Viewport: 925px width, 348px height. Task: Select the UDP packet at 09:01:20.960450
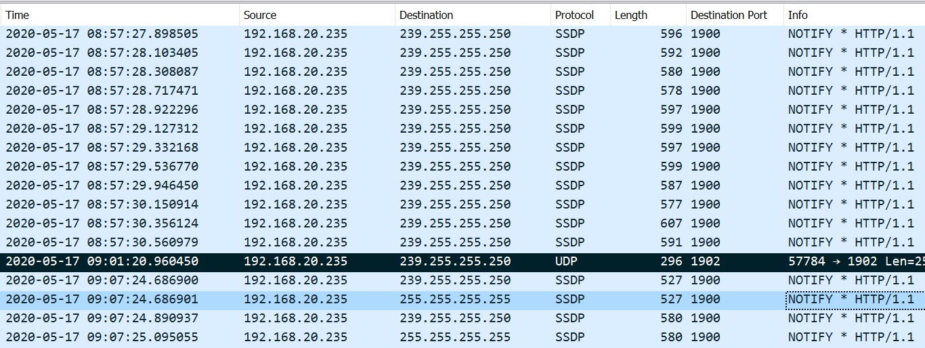(x=462, y=261)
